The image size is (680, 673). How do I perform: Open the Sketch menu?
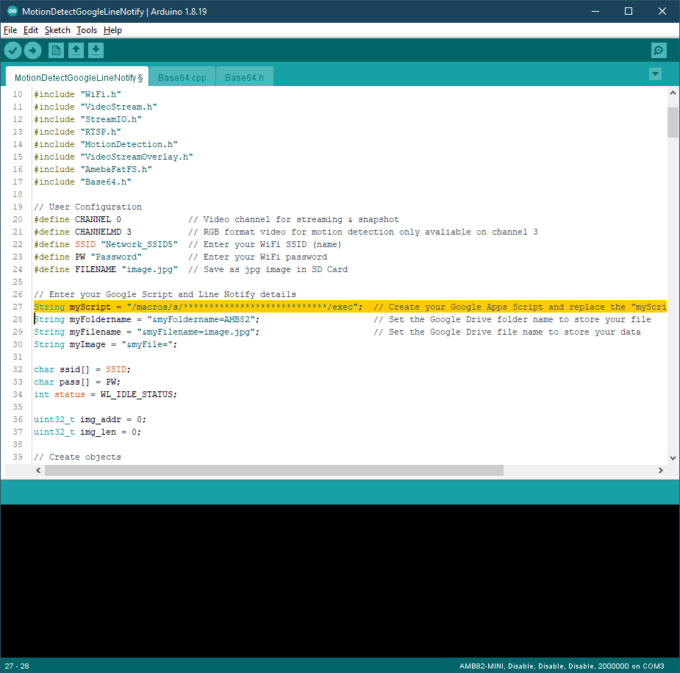[x=57, y=30]
